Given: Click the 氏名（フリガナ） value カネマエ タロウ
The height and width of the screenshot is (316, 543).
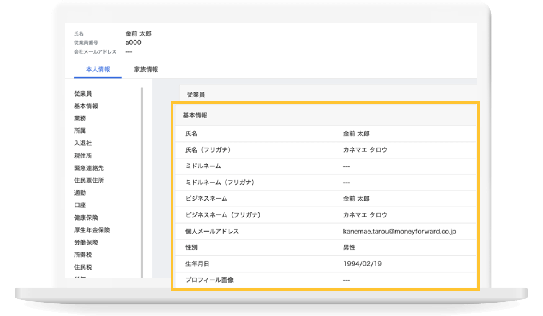Looking at the screenshot, I should coord(365,150).
